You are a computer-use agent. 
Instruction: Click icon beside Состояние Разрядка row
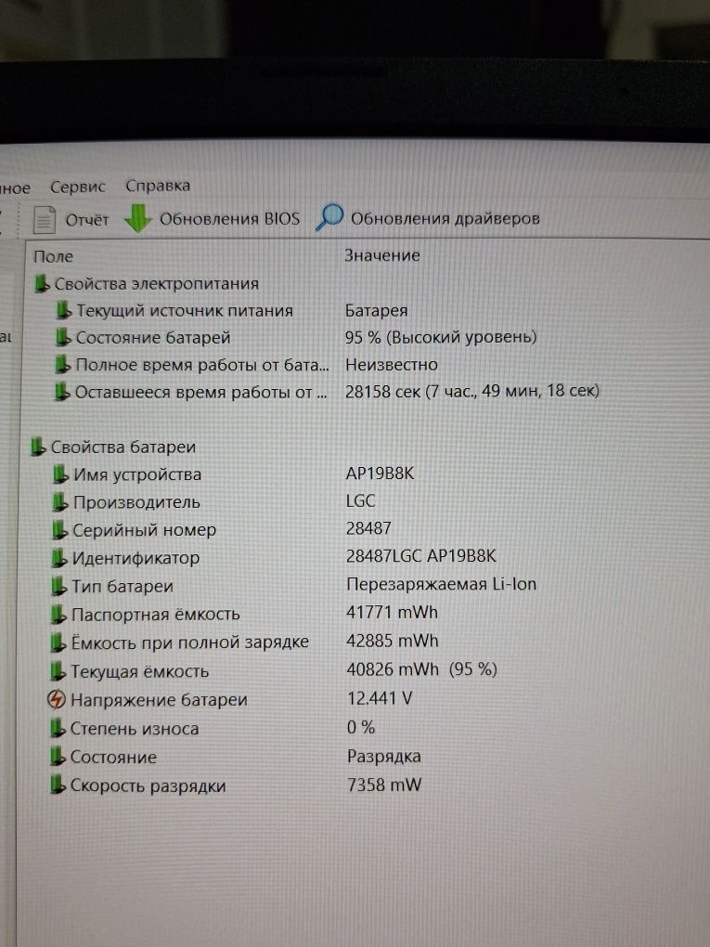[x=58, y=758]
